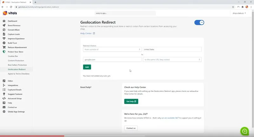The image size is (254, 137).
Task: Click Reduce Abandonment cart icon
Action: [4, 47]
